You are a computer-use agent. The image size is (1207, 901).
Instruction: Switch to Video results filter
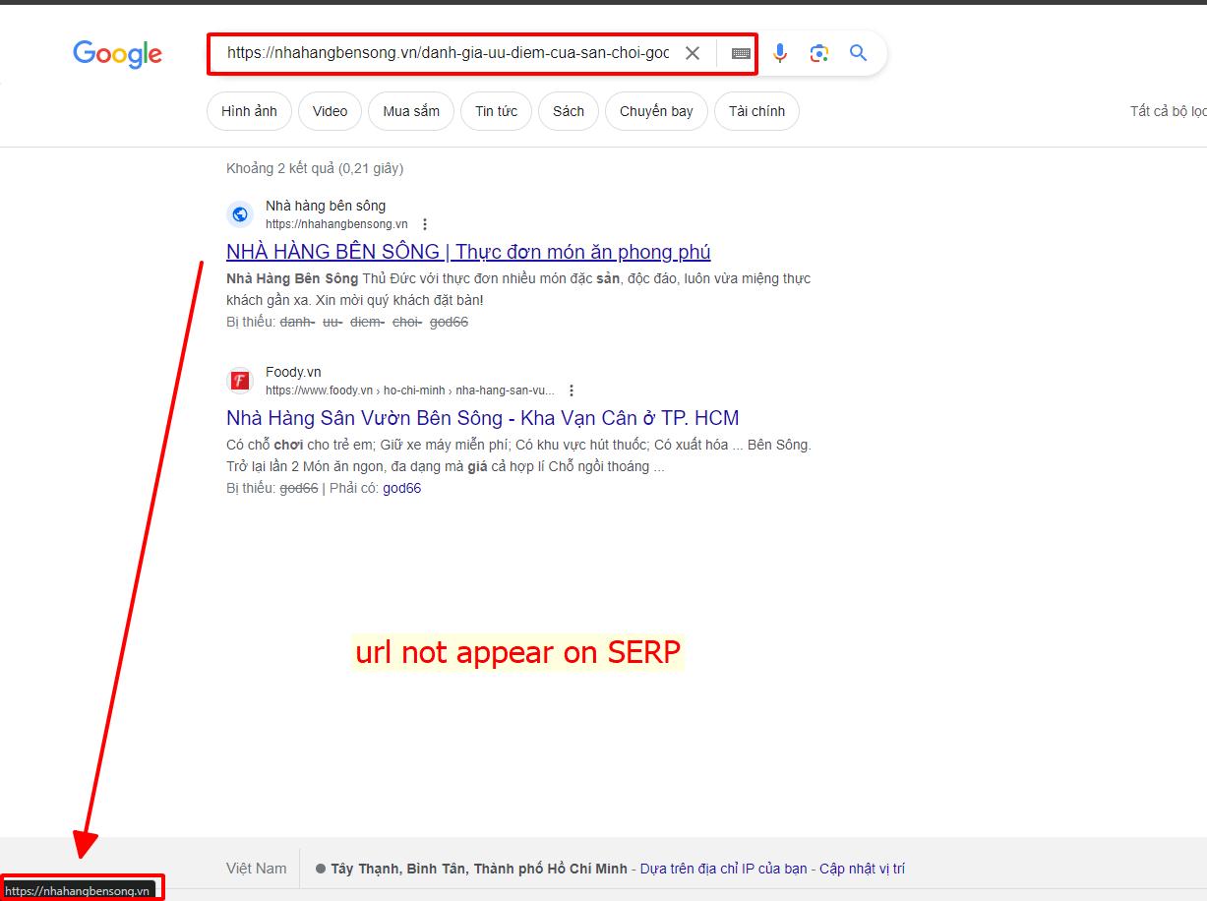(x=330, y=111)
